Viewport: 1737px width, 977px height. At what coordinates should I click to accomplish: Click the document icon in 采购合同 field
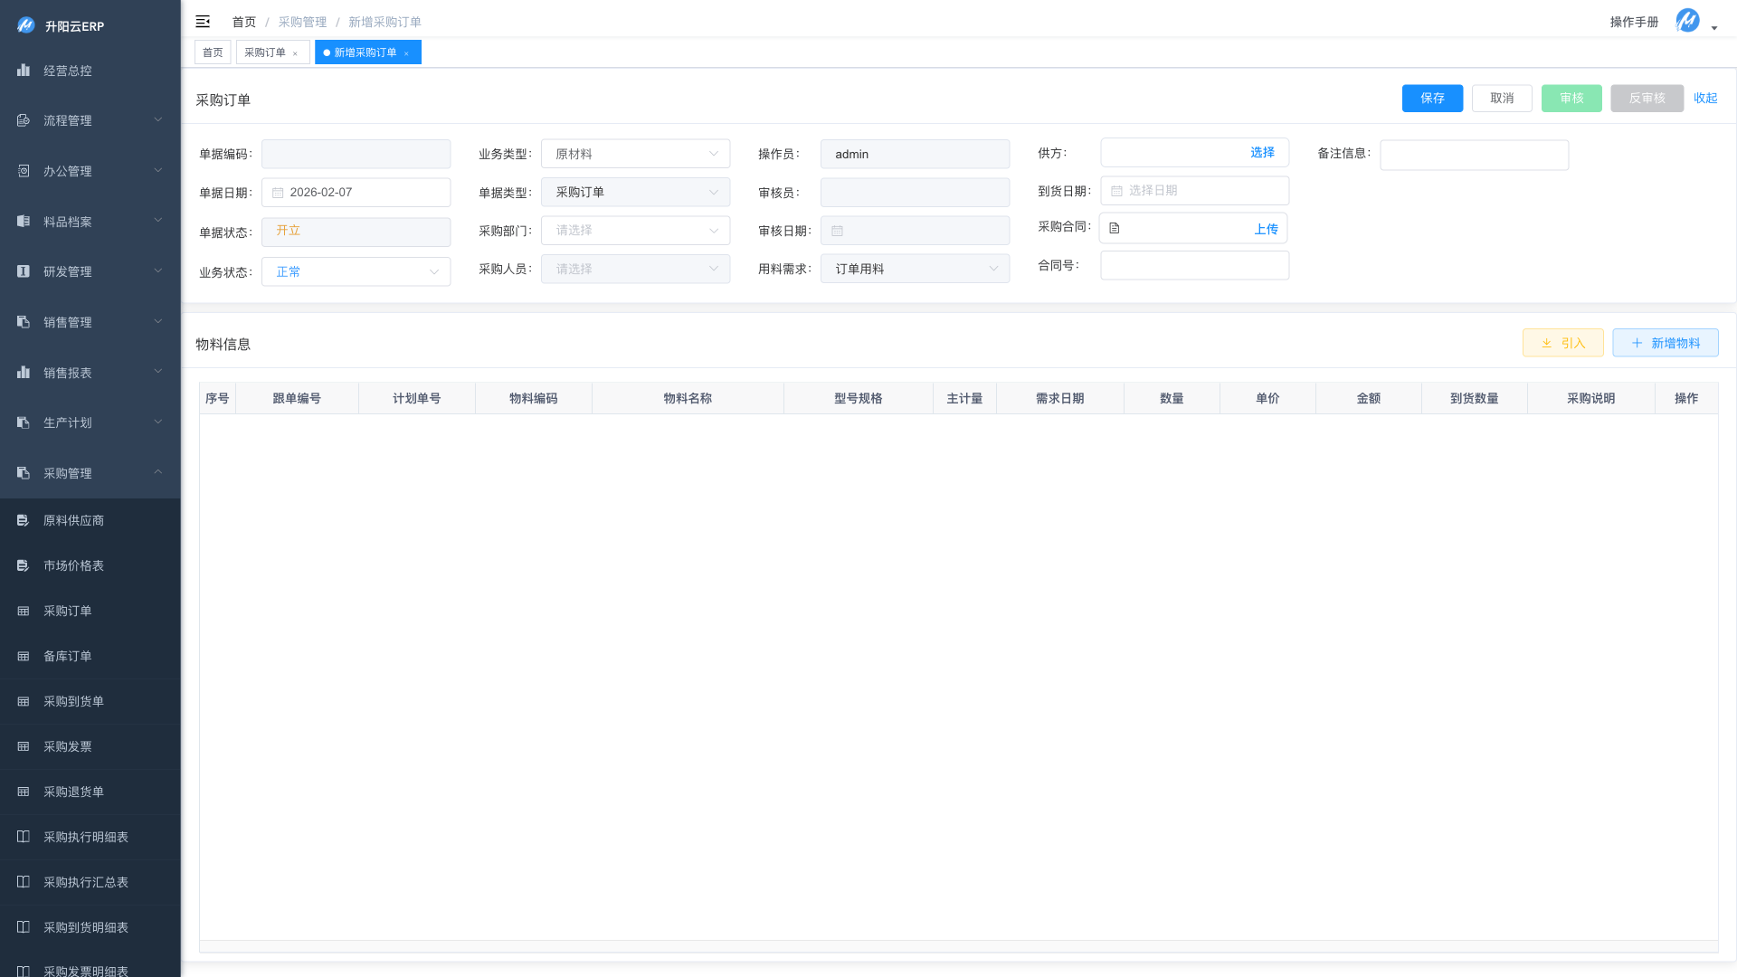[1115, 229]
